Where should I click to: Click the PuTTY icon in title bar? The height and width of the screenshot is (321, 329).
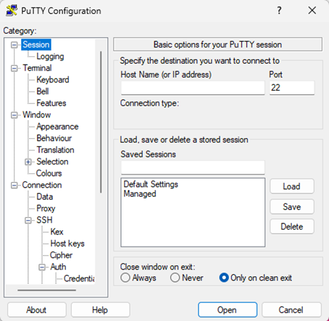12,10
